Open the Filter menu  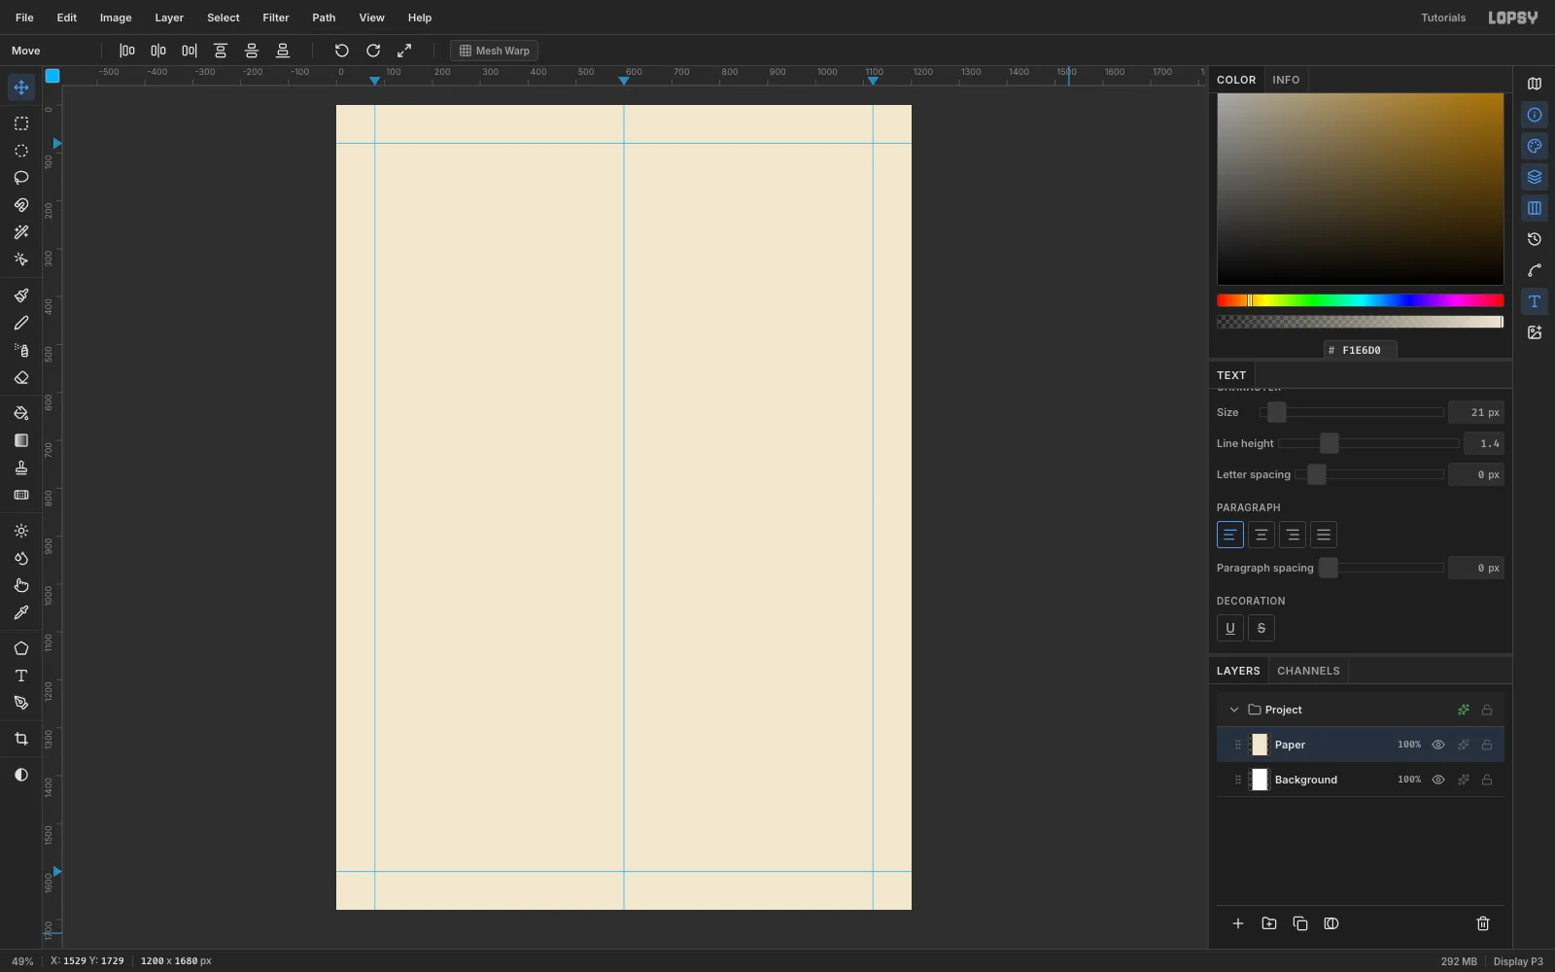(276, 17)
